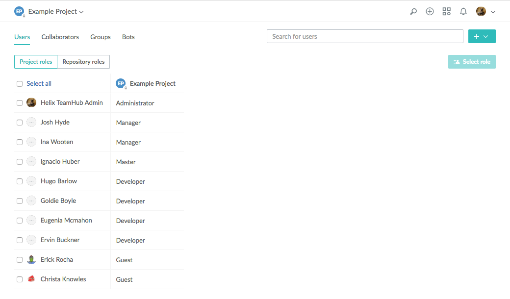Open the green plus add dropdown

482,37
